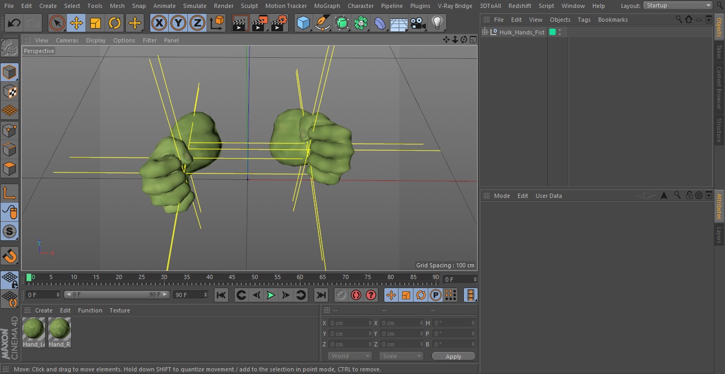Switch to the Takes side tab

point(719,51)
